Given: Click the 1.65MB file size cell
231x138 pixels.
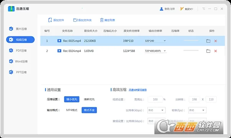Looking at the screenshot, I should tap(89, 51).
